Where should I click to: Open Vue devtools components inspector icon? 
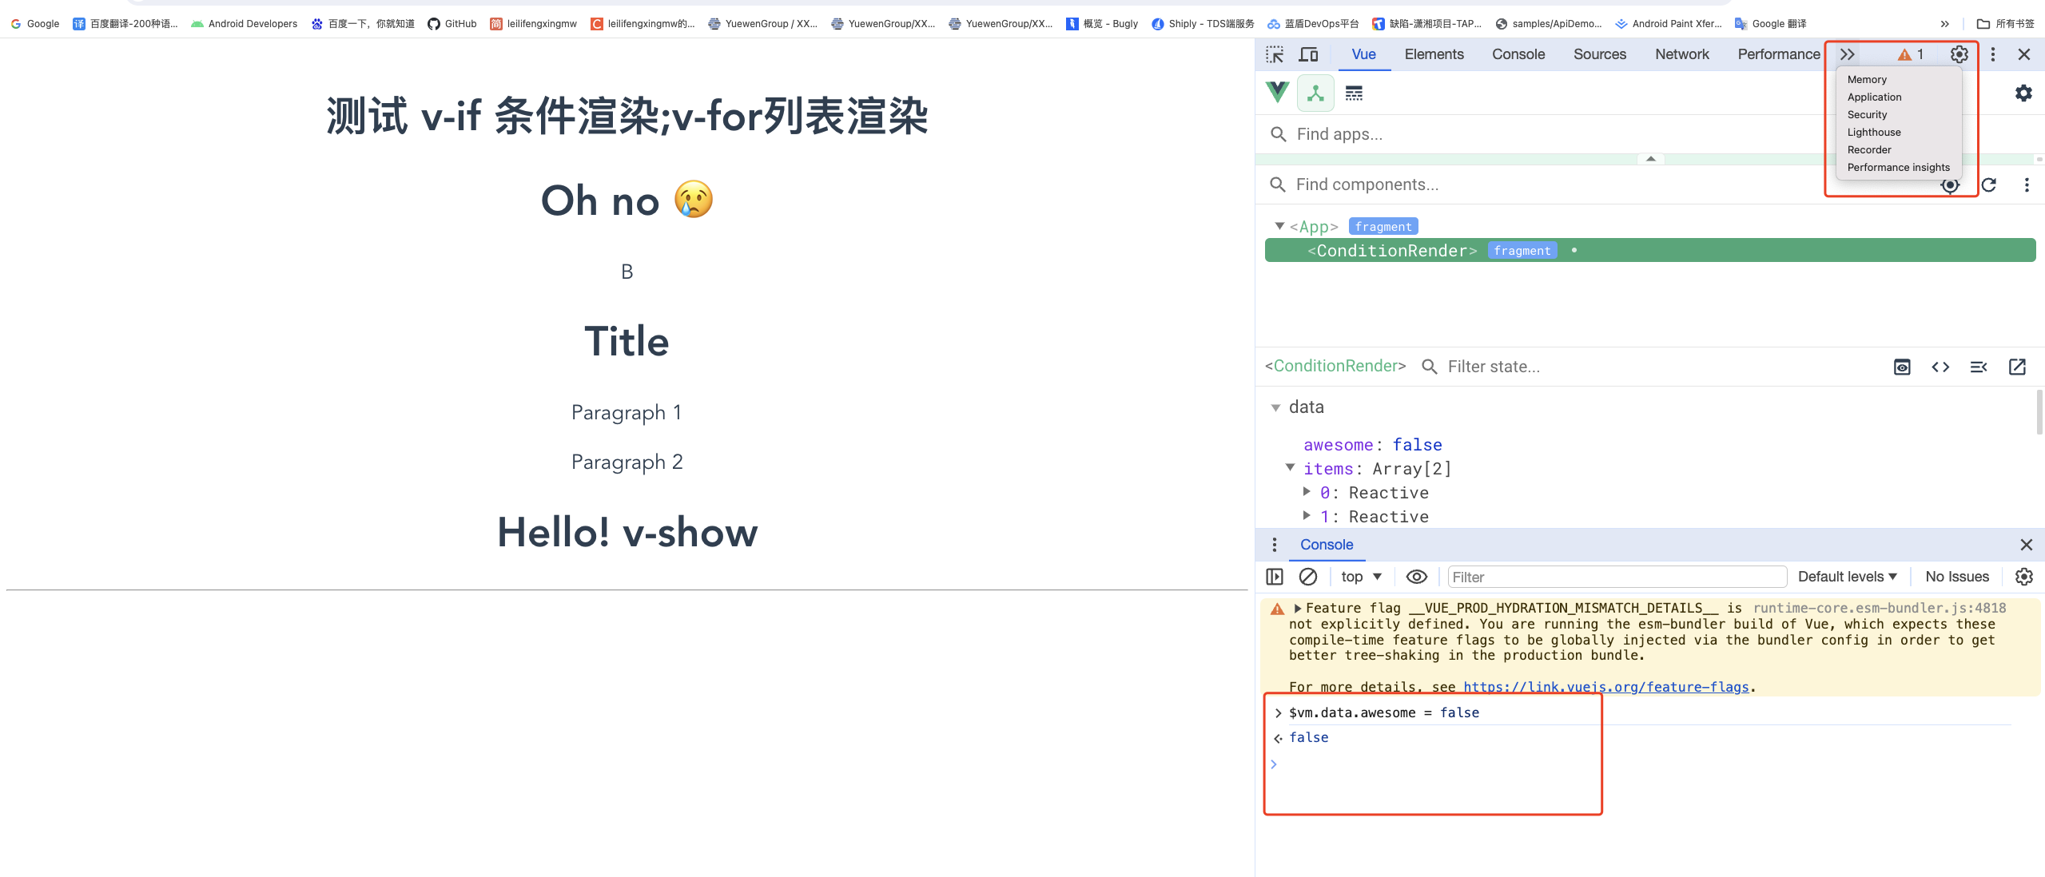[1315, 93]
